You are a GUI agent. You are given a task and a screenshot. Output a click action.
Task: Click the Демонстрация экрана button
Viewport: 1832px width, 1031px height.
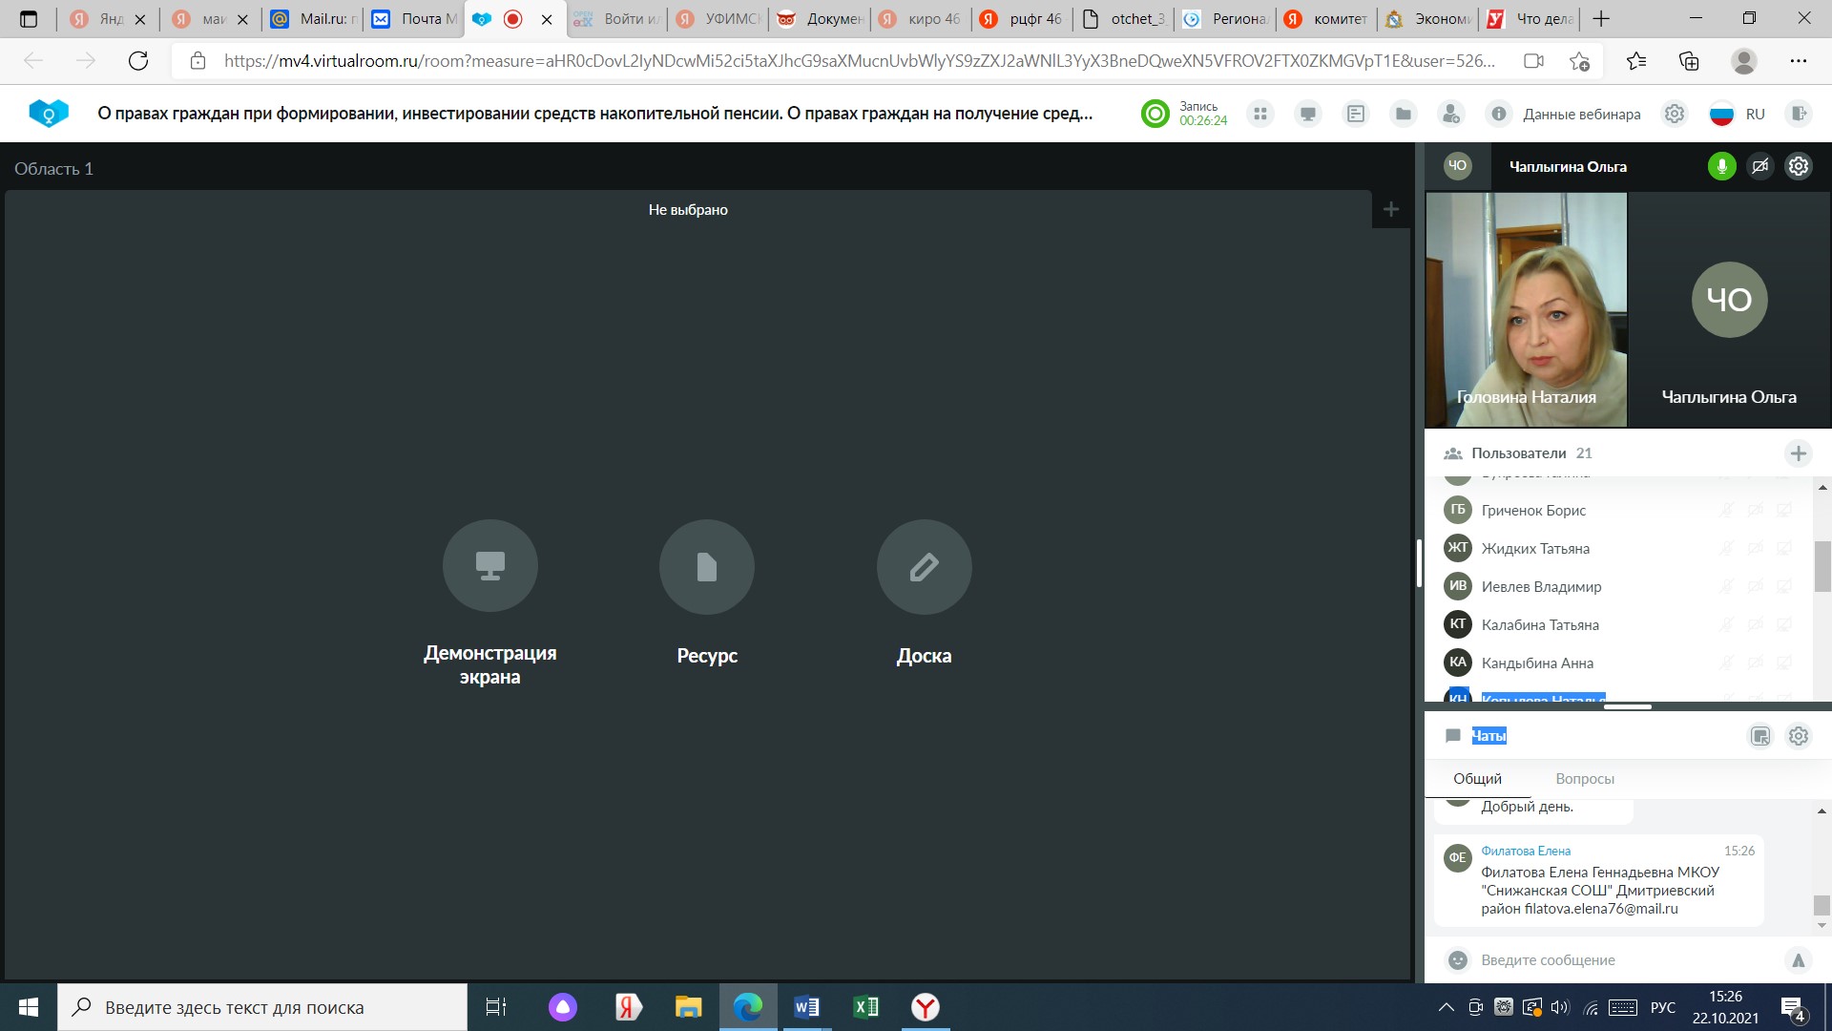point(490,566)
